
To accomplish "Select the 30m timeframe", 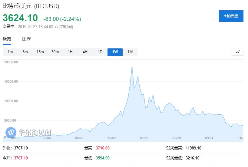I will [55, 52].
